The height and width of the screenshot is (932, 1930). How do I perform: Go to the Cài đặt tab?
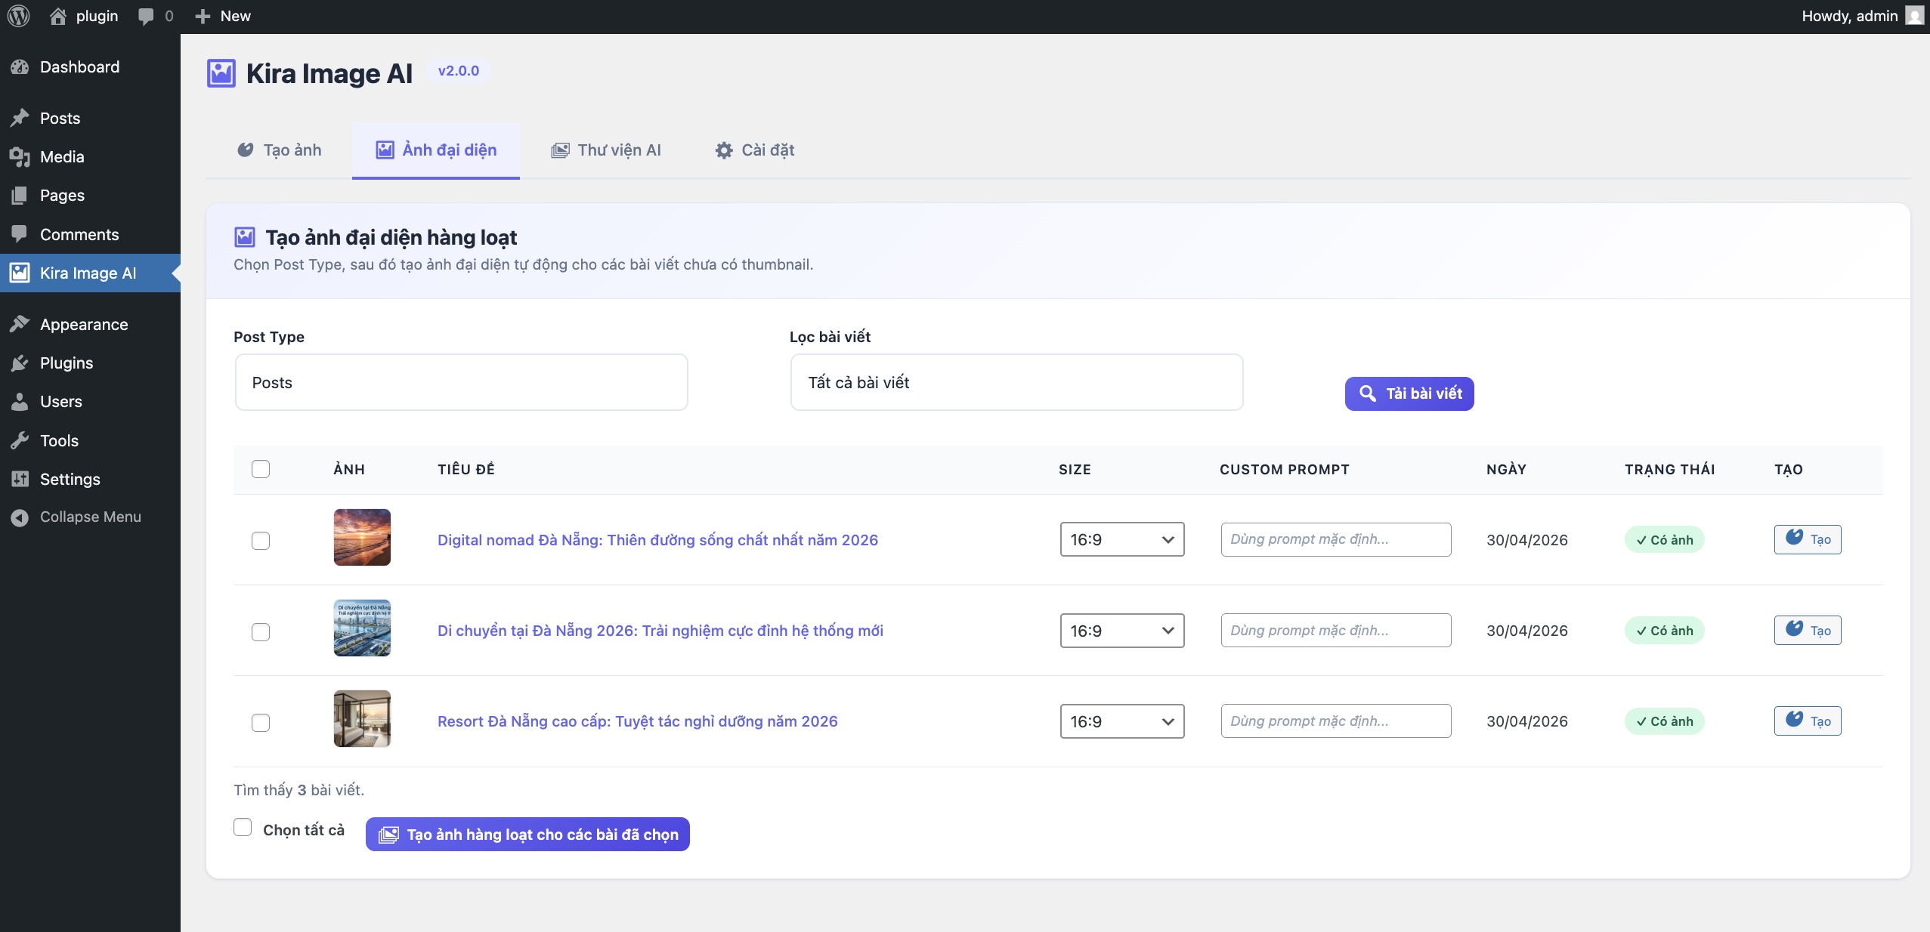(x=755, y=150)
